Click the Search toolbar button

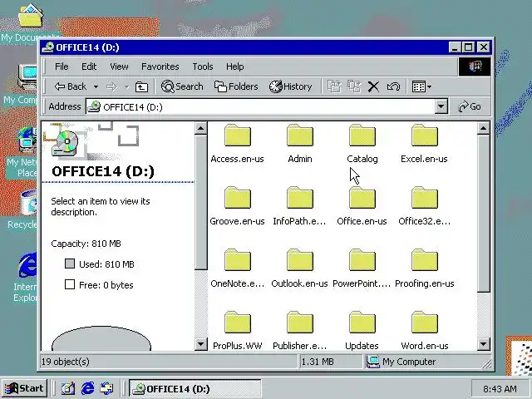pyautogui.click(x=182, y=86)
